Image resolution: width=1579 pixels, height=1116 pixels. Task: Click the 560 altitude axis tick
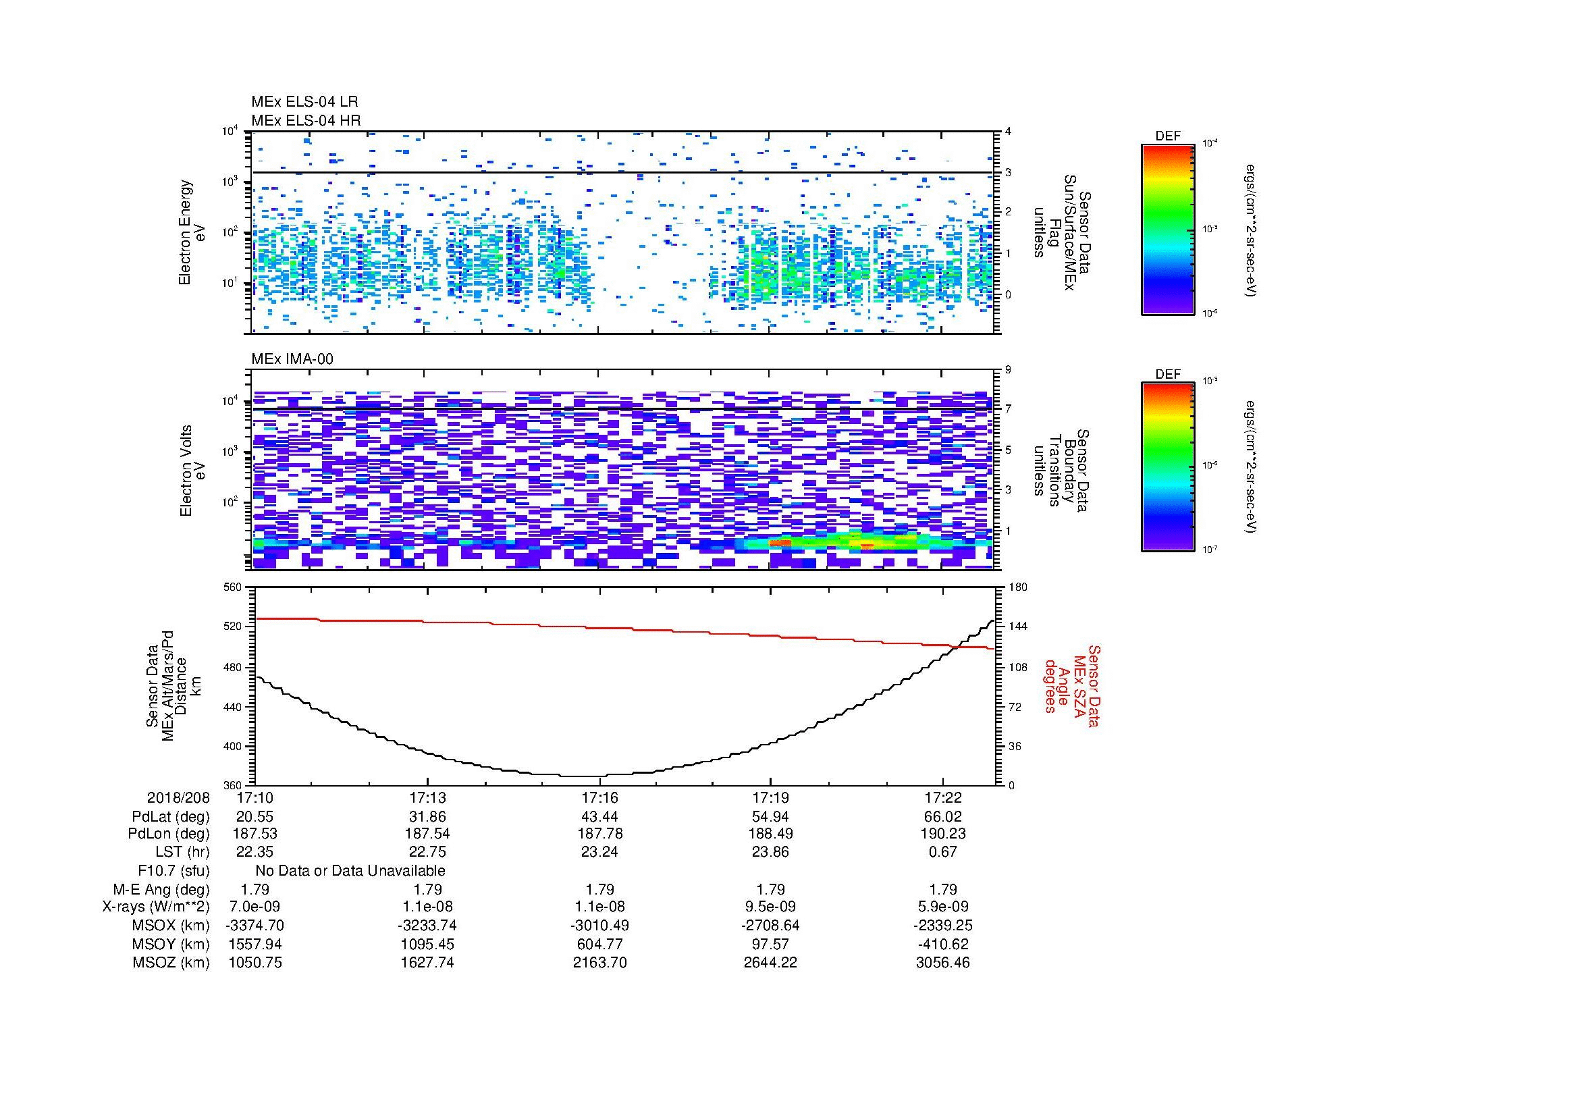click(233, 587)
